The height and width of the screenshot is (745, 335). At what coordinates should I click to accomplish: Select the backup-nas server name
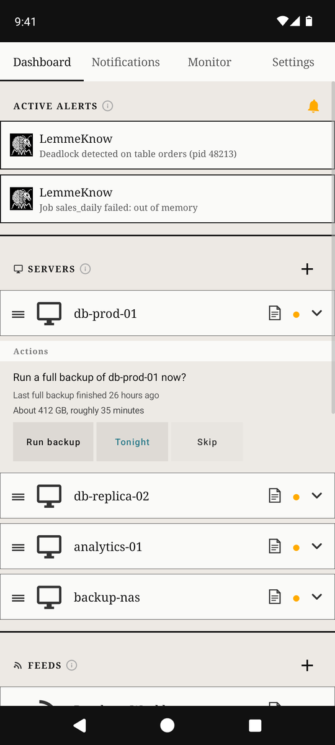(x=107, y=597)
